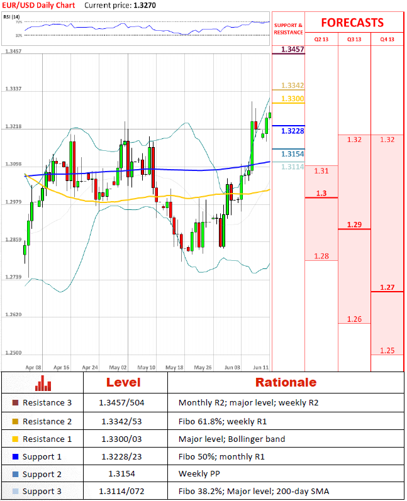This screenshot has height=501, width=407.
Task: Click the Q2 13 bold forecast 1.3
Action: (x=321, y=194)
